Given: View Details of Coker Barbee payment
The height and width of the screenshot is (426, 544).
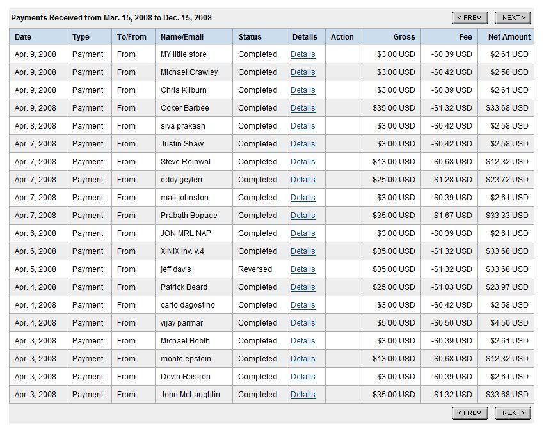Looking at the screenshot, I should tap(303, 108).
